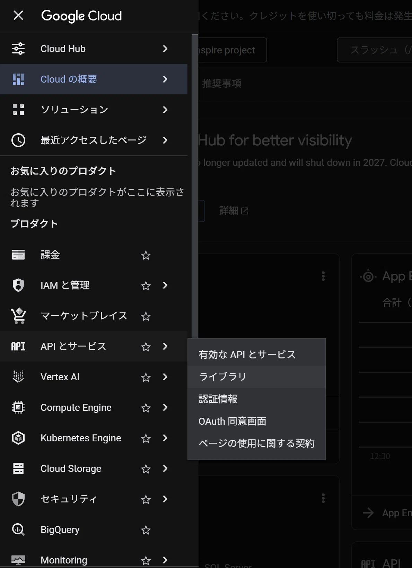Pin Cloud Storage with its star

click(146, 469)
